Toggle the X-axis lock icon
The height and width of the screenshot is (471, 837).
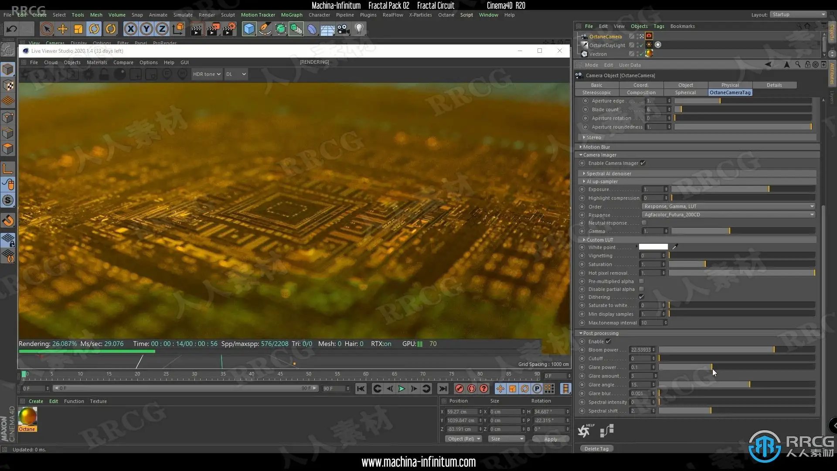coord(130,29)
